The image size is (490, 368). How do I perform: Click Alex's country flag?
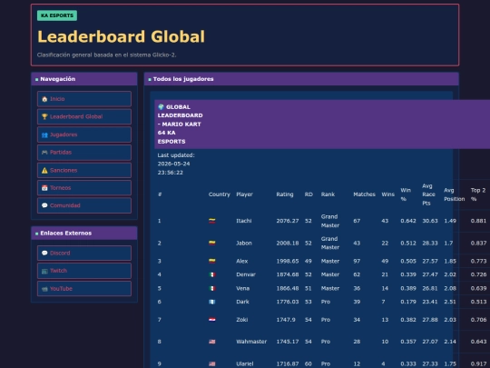click(211, 261)
